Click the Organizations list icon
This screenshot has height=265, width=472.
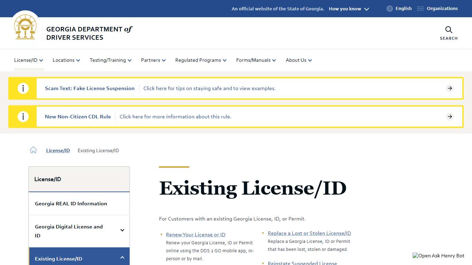(x=421, y=8)
